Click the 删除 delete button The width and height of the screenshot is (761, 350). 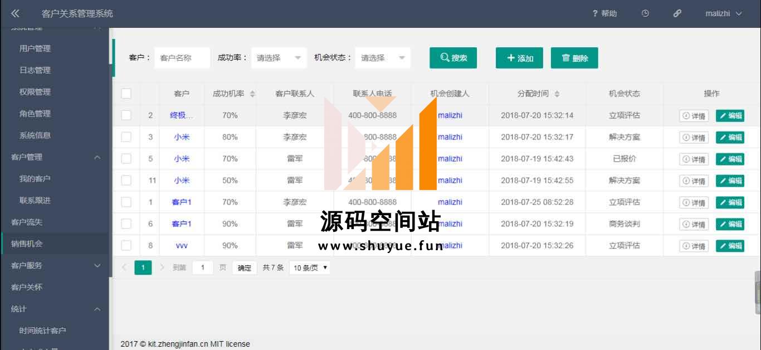[574, 58]
